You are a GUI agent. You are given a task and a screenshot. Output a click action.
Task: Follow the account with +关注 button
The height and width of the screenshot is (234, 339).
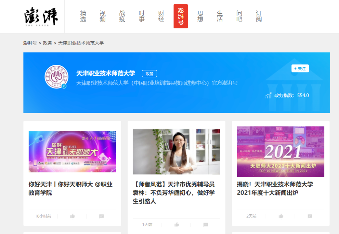tap(300, 68)
